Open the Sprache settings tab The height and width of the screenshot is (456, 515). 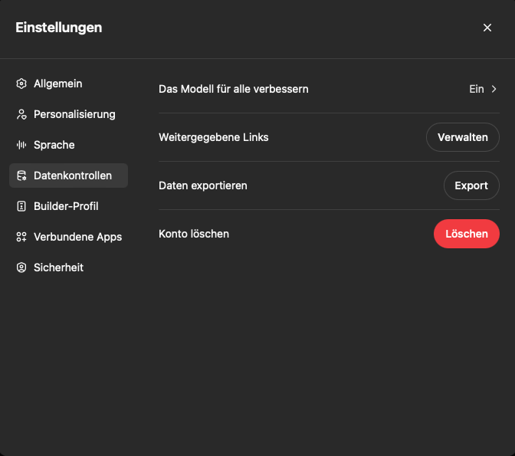(54, 145)
